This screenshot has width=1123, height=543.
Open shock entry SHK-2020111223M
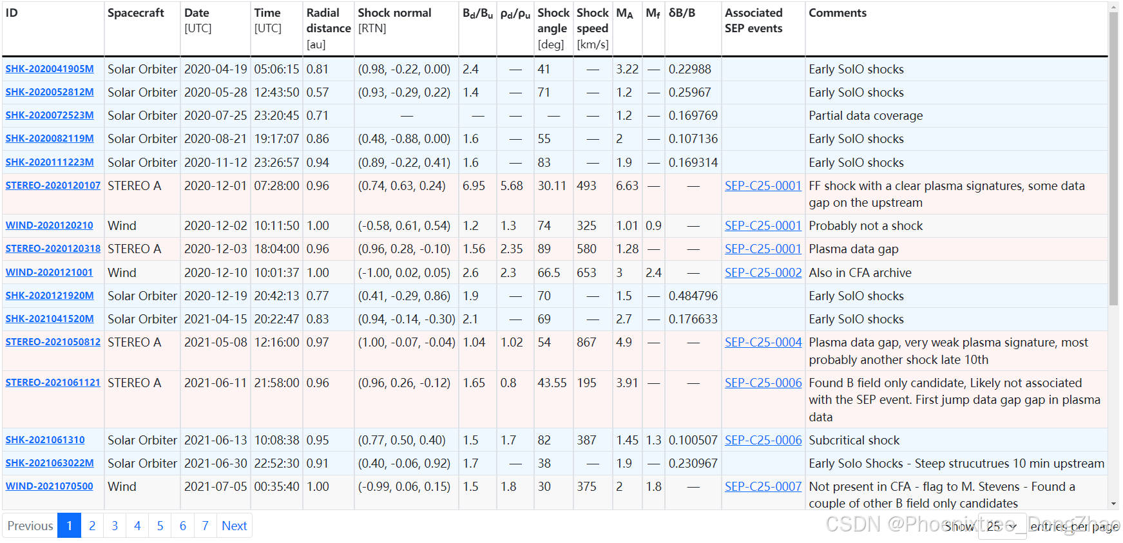coord(50,162)
